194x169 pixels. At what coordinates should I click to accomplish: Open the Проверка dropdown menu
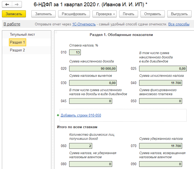pos(105,14)
